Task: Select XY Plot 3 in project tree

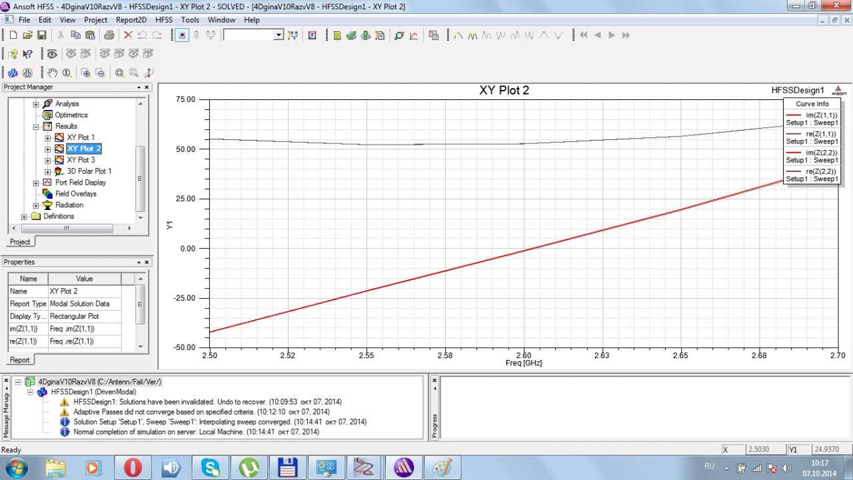Action: (81, 160)
